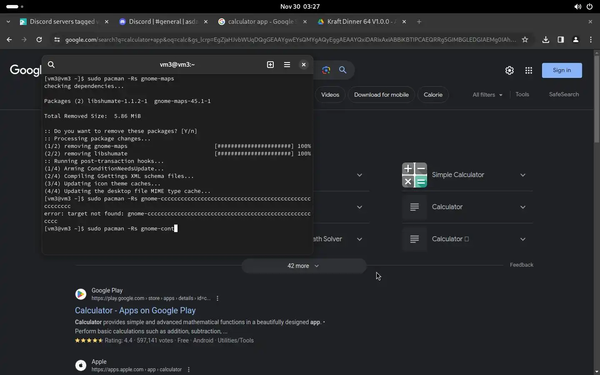The height and width of the screenshot is (375, 600).
Task: Open the Chrome three-dot menu
Action: click(x=591, y=40)
